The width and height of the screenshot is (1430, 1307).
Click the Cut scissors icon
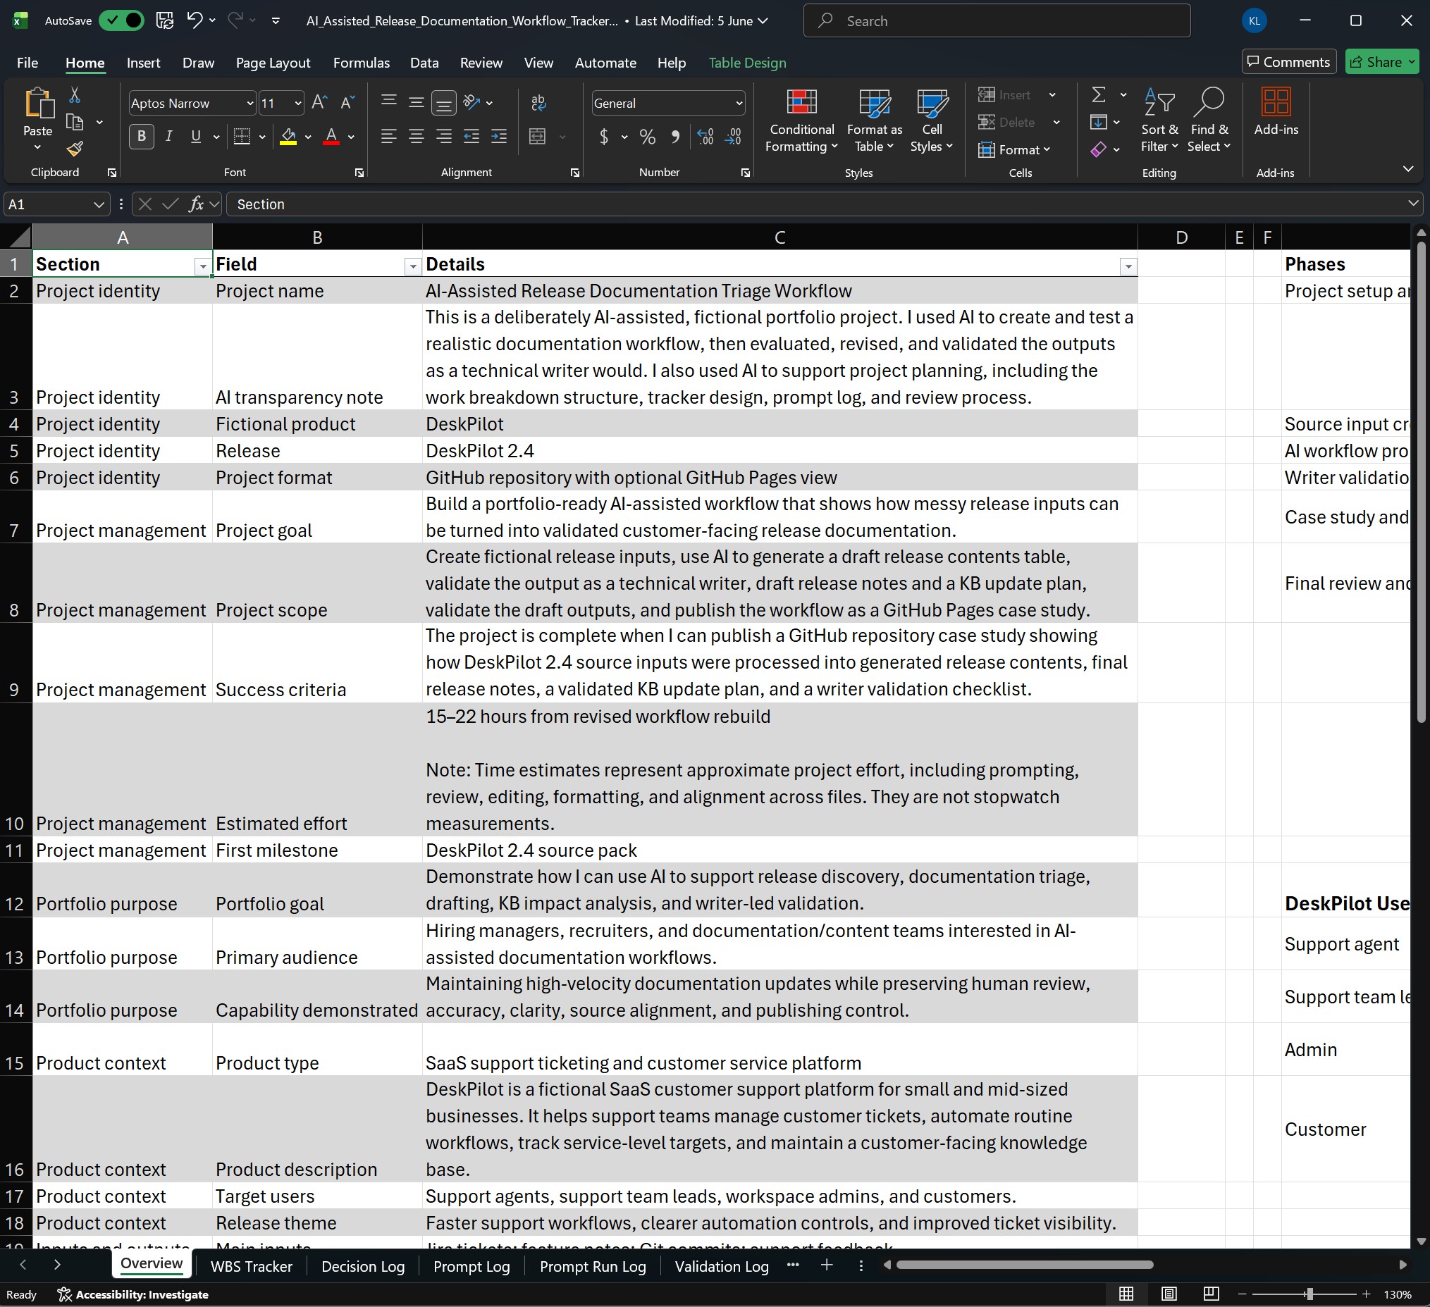tap(75, 95)
